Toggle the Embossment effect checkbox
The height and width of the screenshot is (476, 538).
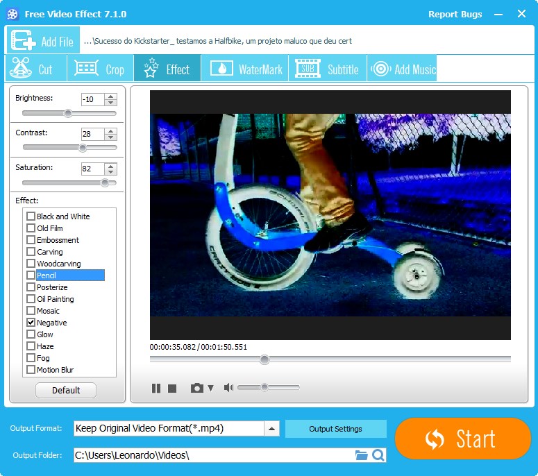pos(31,239)
